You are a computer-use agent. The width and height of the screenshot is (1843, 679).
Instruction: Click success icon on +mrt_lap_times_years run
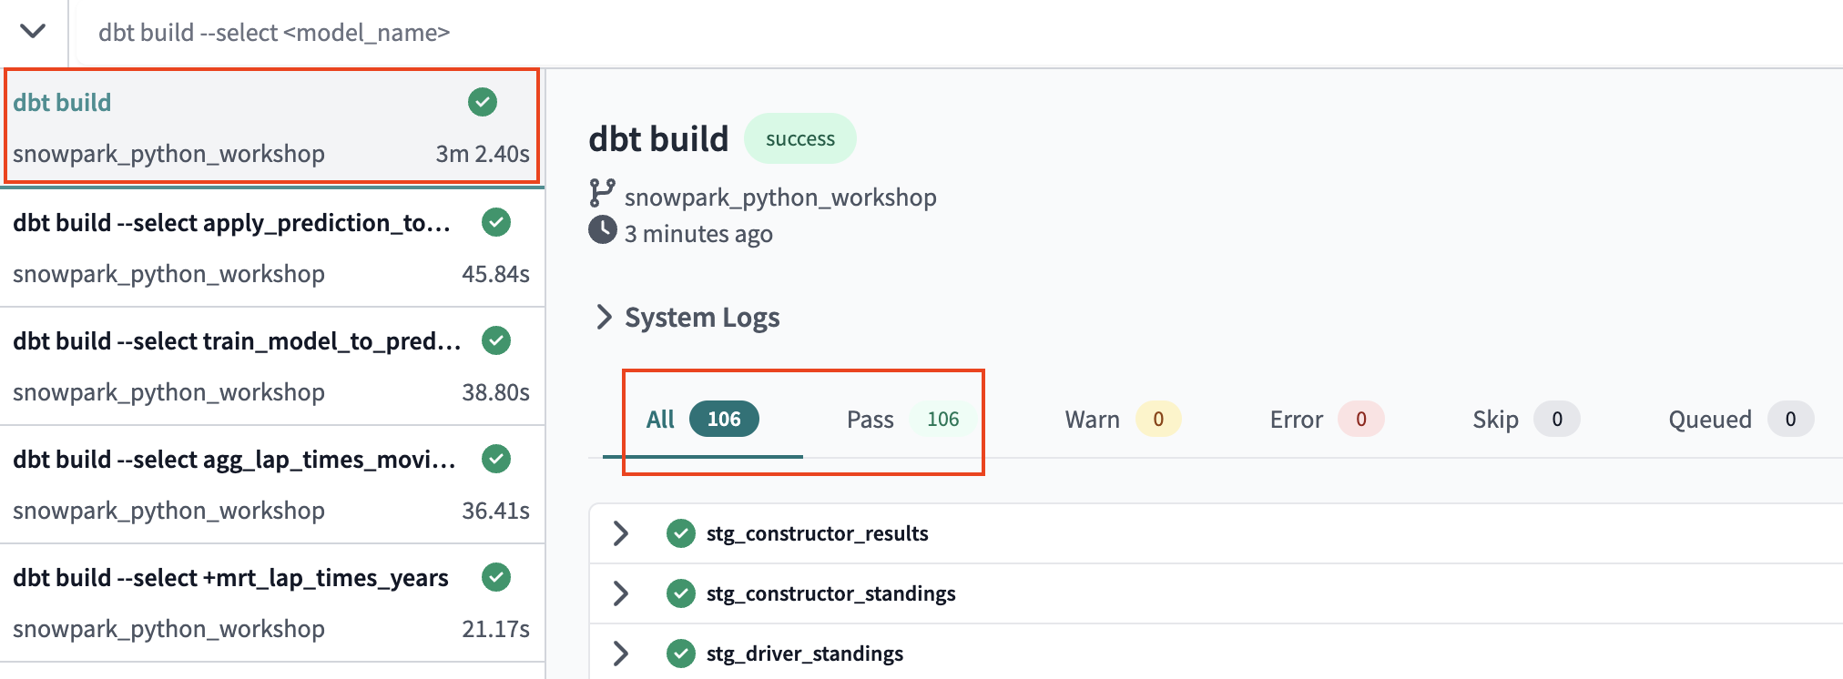point(496,577)
